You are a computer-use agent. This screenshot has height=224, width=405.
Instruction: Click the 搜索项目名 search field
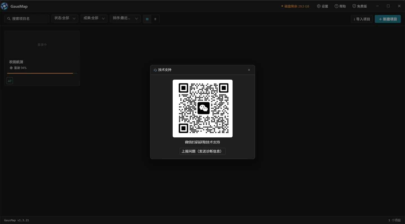click(27, 19)
